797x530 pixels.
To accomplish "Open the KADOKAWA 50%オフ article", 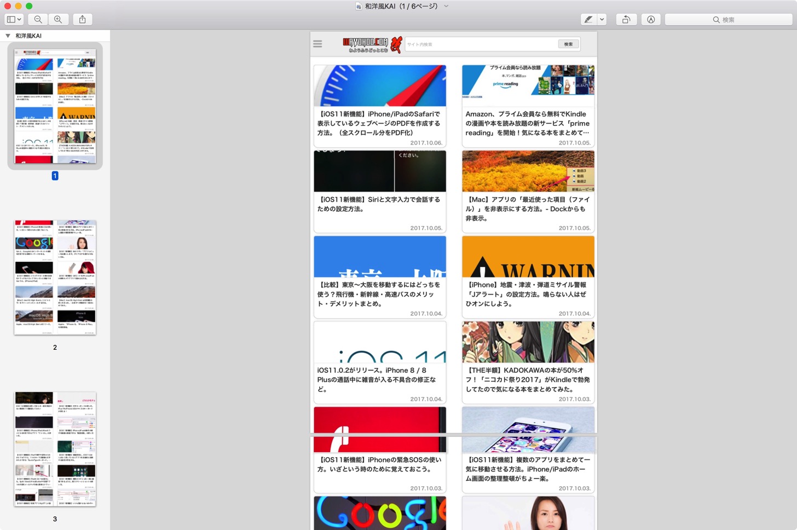I will tap(528, 379).
